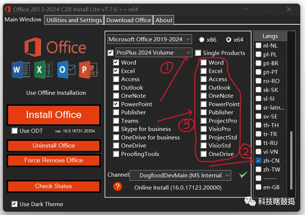Click the Uninstall Office button

pyautogui.click(x=54, y=145)
